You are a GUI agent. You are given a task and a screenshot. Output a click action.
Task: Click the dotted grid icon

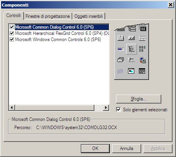tap(120, 71)
